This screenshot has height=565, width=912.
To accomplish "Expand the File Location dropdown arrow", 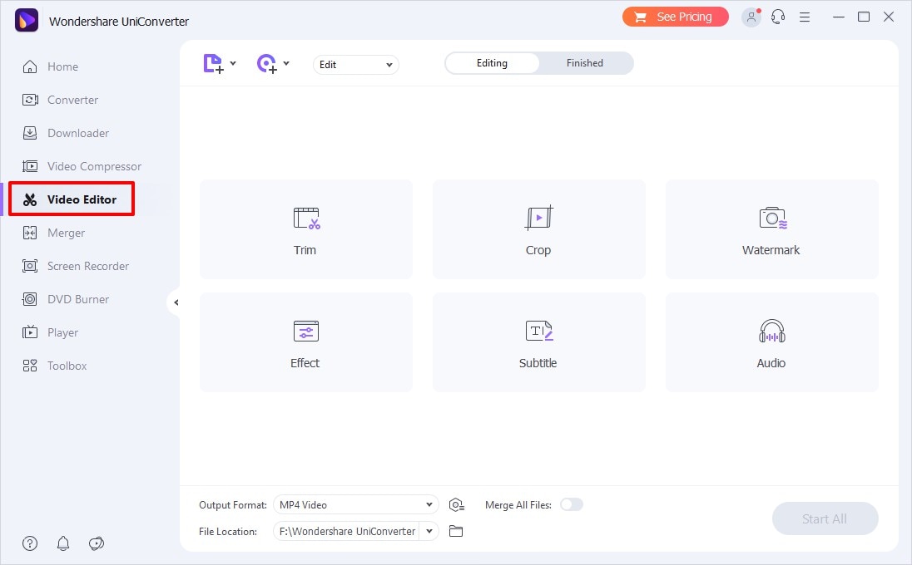I will [429, 531].
